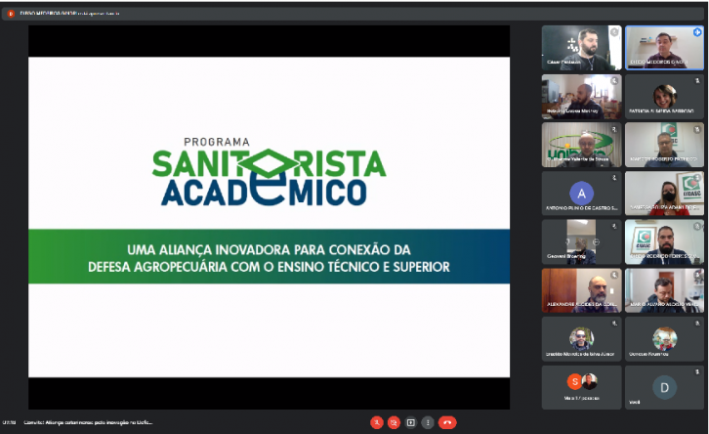This screenshot has width=709, height=434.
Task: Click Genesio's round profile photo
Action: (x=665, y=338)
